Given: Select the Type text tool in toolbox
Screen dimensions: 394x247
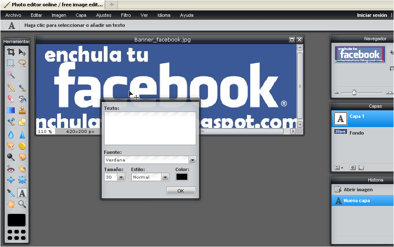Looking at the screenshot, I should (x=22, y=193).
